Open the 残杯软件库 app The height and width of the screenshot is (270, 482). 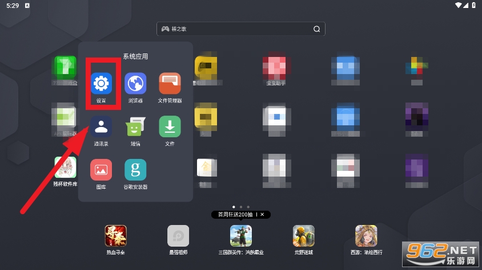(65, 167)
